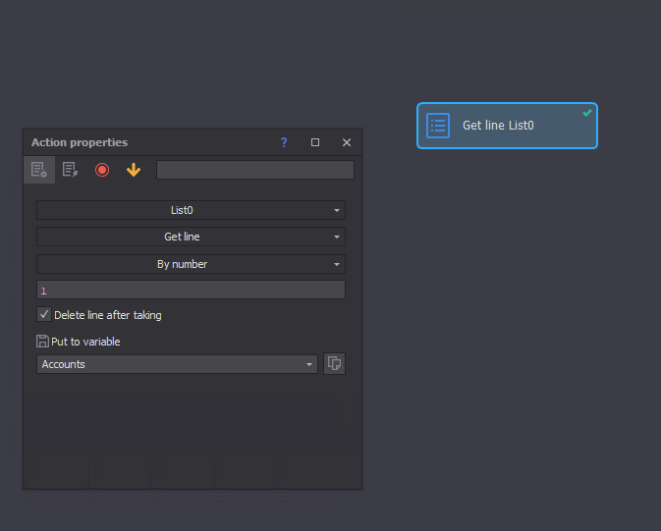This screenshot has width=661, height=531.
Task: Click the floppy disk icon beside Put to variable
Action: pyautogui.click(x=42, y=342)
